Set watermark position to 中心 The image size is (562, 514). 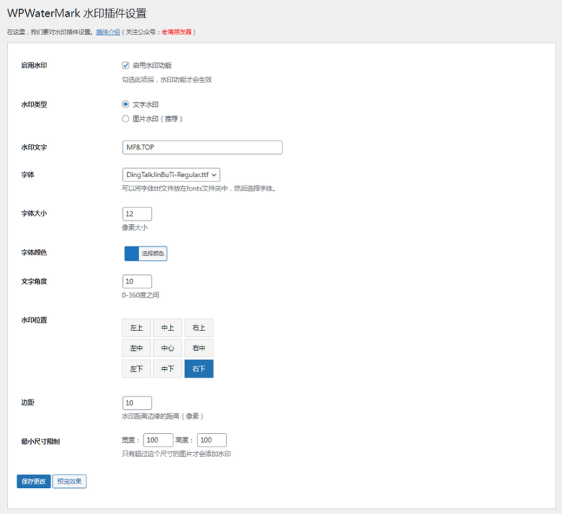point(167,348)
